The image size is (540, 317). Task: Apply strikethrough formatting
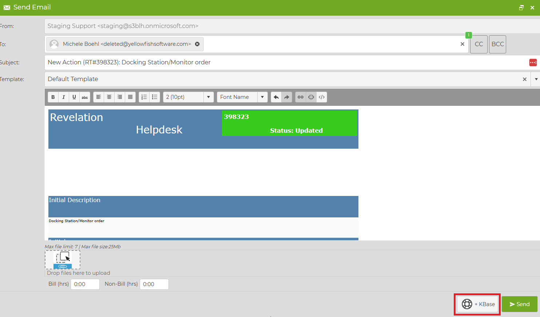pos(85,97)
